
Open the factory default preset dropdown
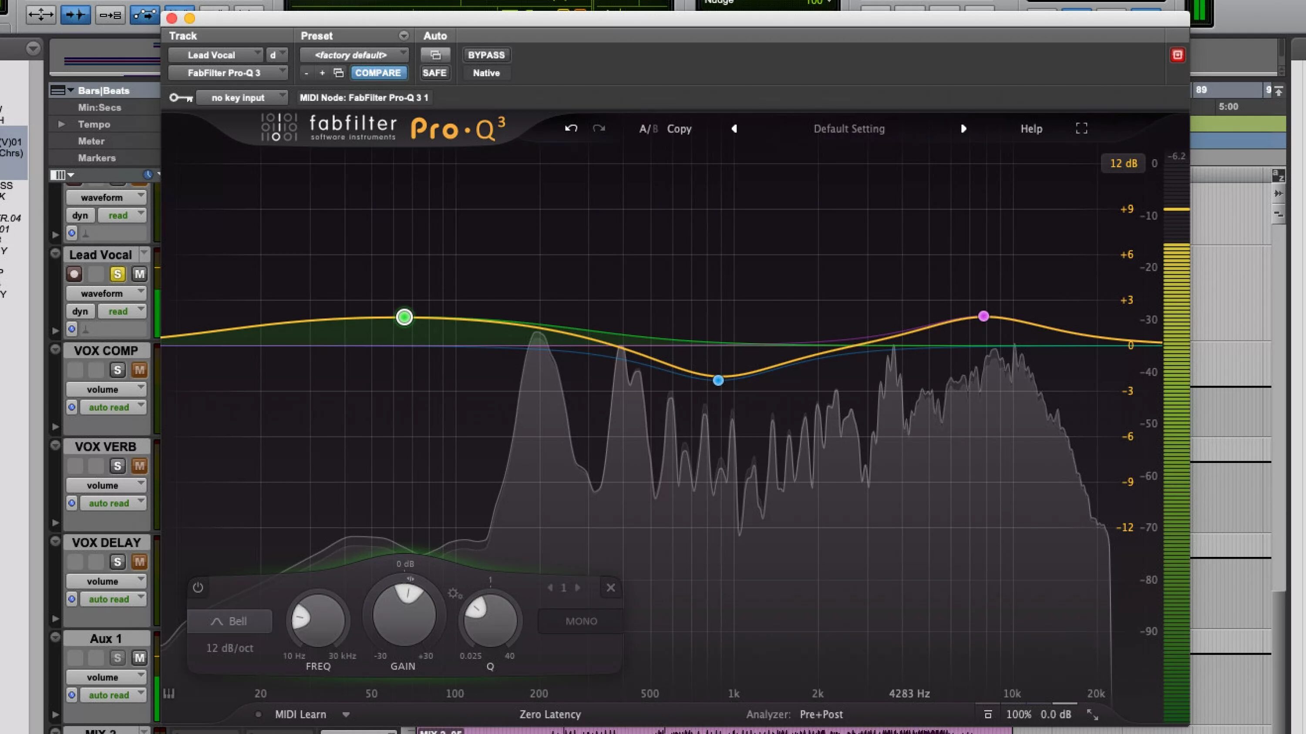click(x=353, y=55)
